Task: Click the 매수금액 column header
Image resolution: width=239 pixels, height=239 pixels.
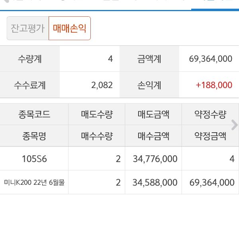Action: point(153,136)
